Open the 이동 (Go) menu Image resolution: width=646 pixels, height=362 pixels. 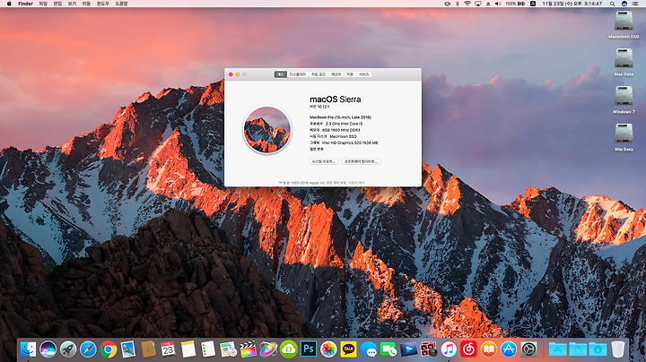tap(86, 4)
